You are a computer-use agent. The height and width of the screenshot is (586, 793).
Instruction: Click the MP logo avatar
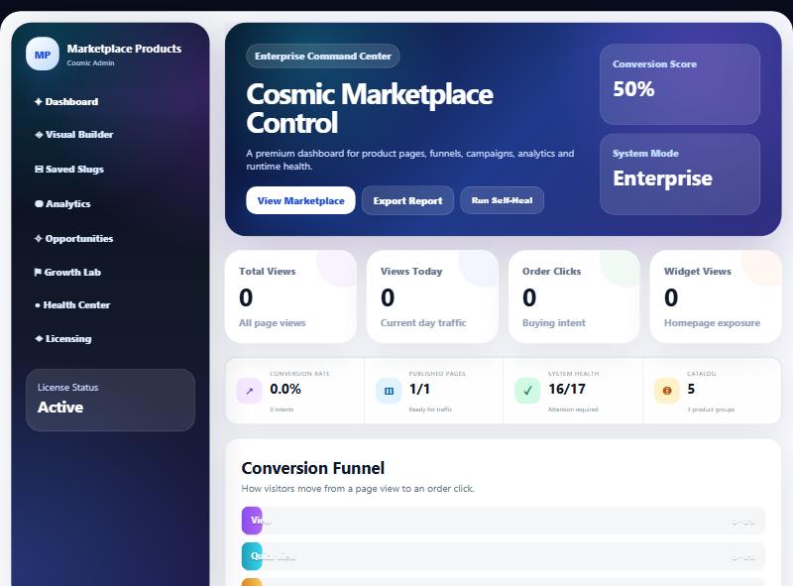coord(43,54)
